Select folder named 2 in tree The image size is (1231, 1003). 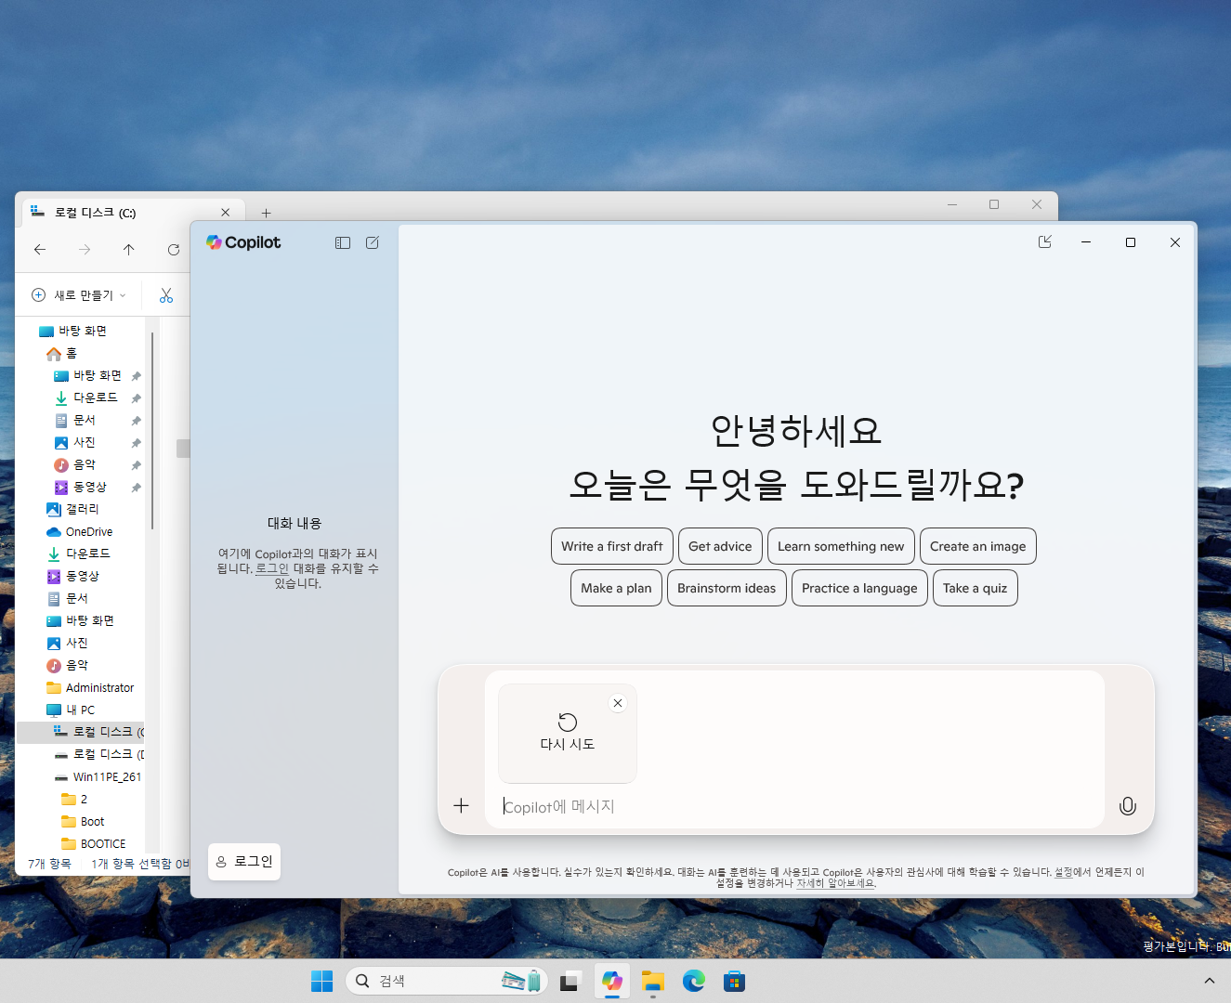click(74, 800)
